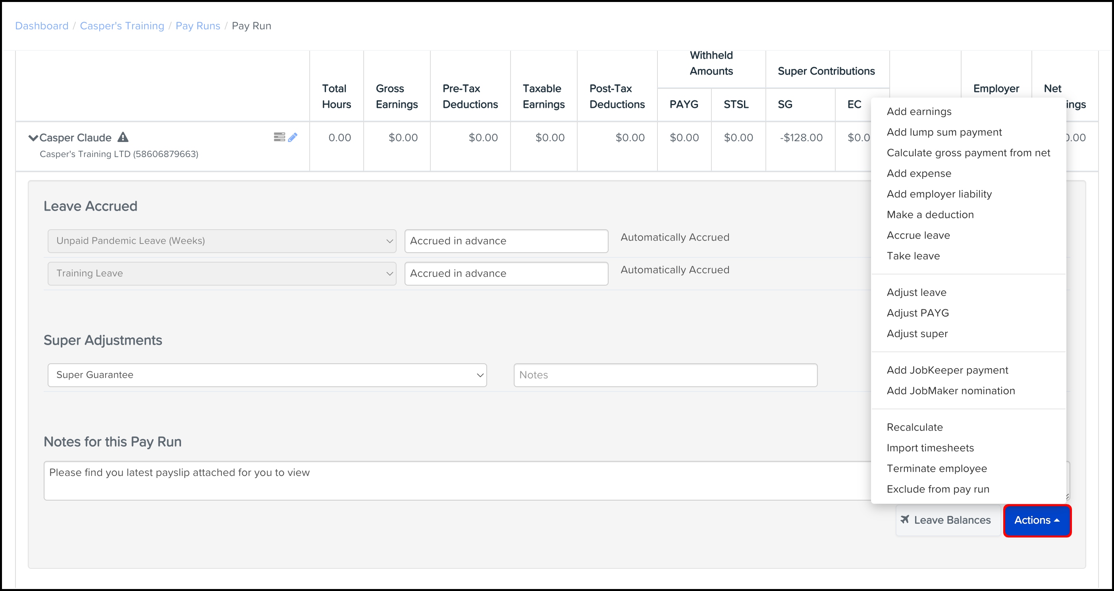Choose Exclude from pay run
Viewport: 1114px width, 591px height.
click(x=938, y=489)
